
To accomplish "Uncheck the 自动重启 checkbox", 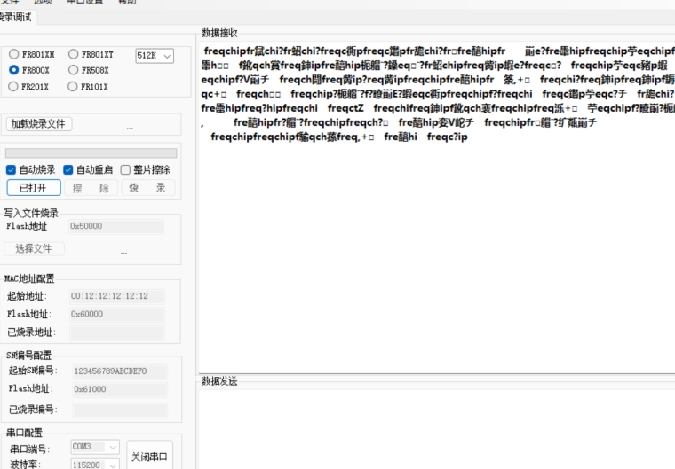I will tap(67, 169).
